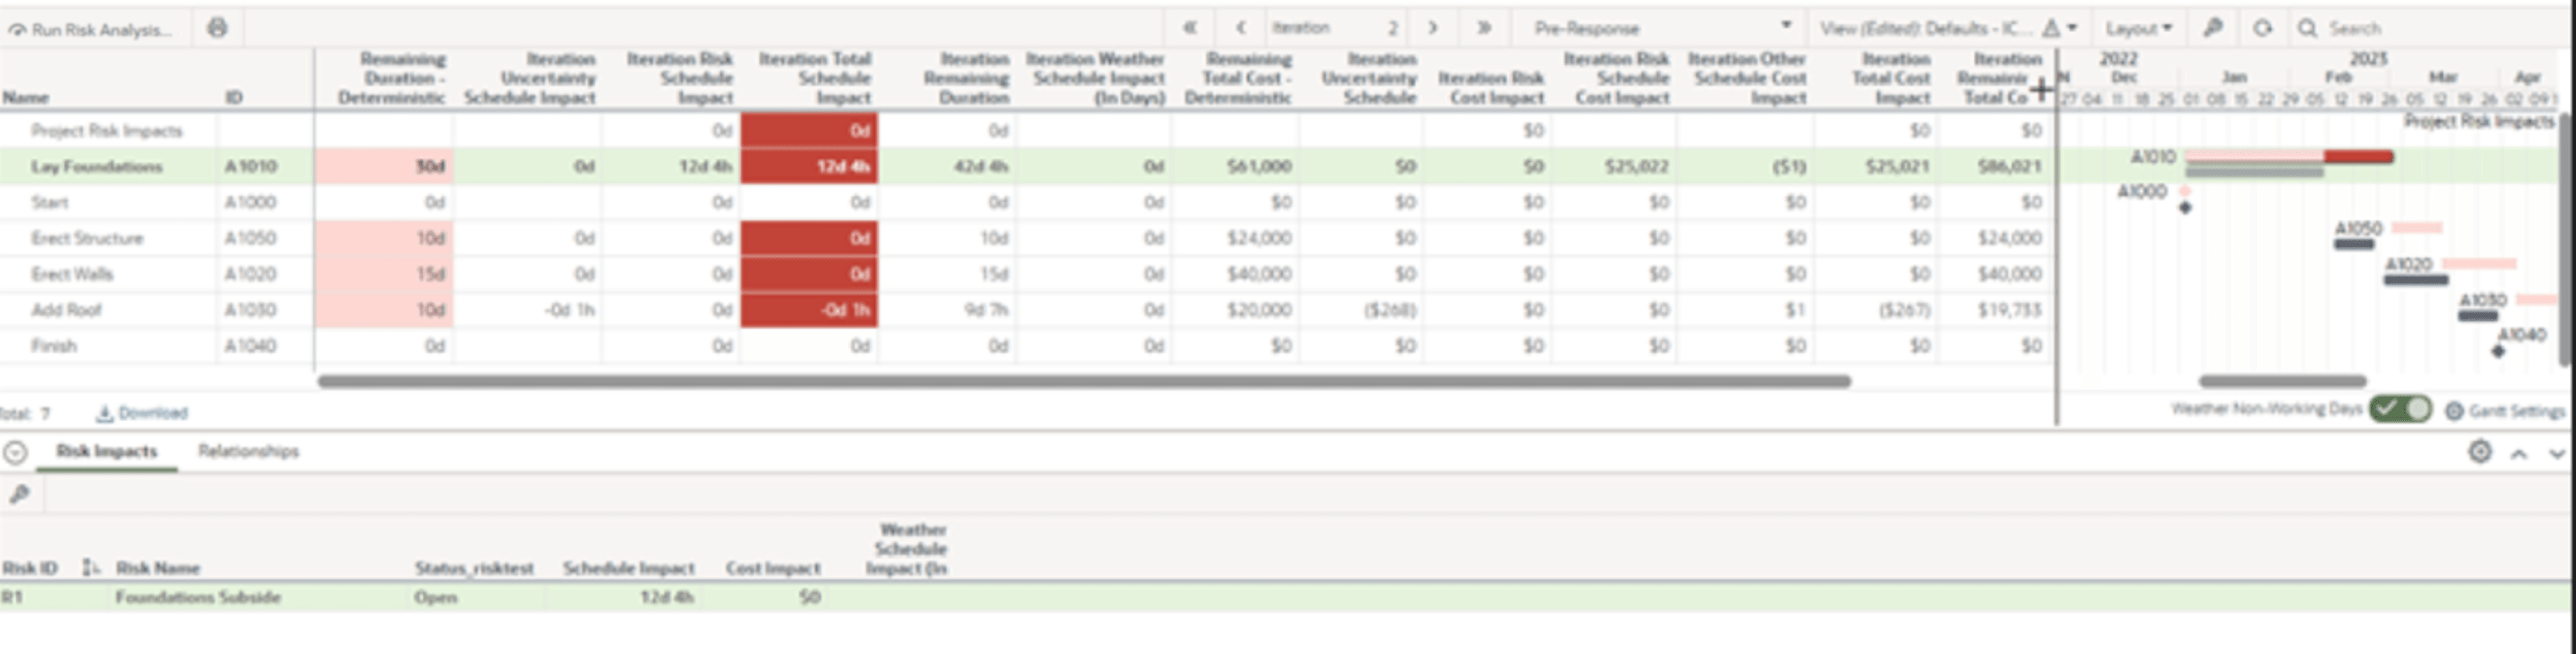Jump to last iteration with double-right arrow

(1484, 28)
